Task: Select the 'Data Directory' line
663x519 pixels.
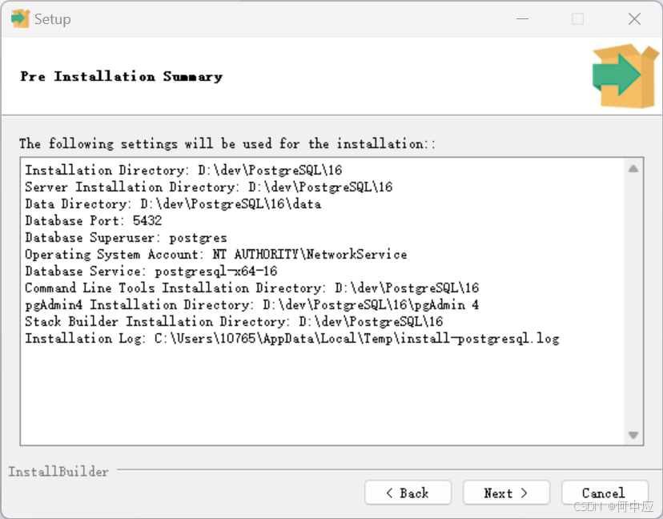Action: coord(173,204)
